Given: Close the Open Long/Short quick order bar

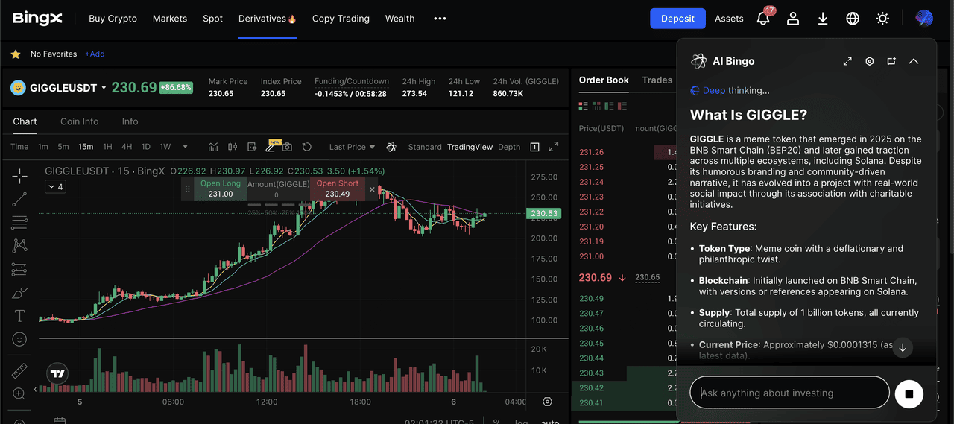Looking at the screenshot, I should click(373, 189).
